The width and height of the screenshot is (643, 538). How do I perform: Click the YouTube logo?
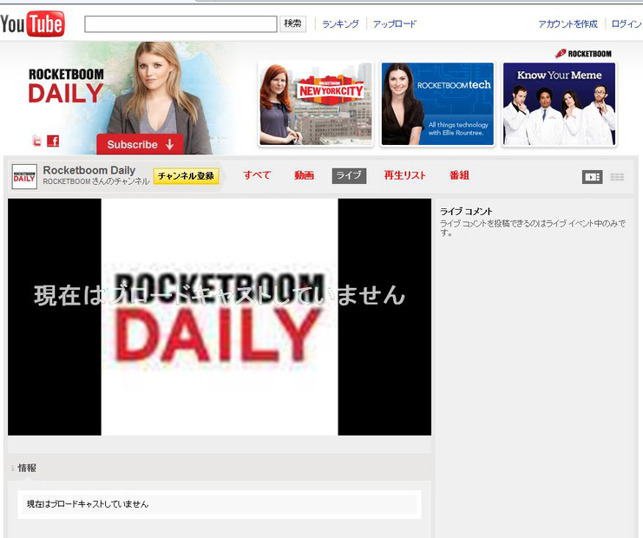pos(32,23)
